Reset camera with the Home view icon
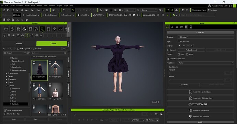Screen dimensions: 237x124 101,10
